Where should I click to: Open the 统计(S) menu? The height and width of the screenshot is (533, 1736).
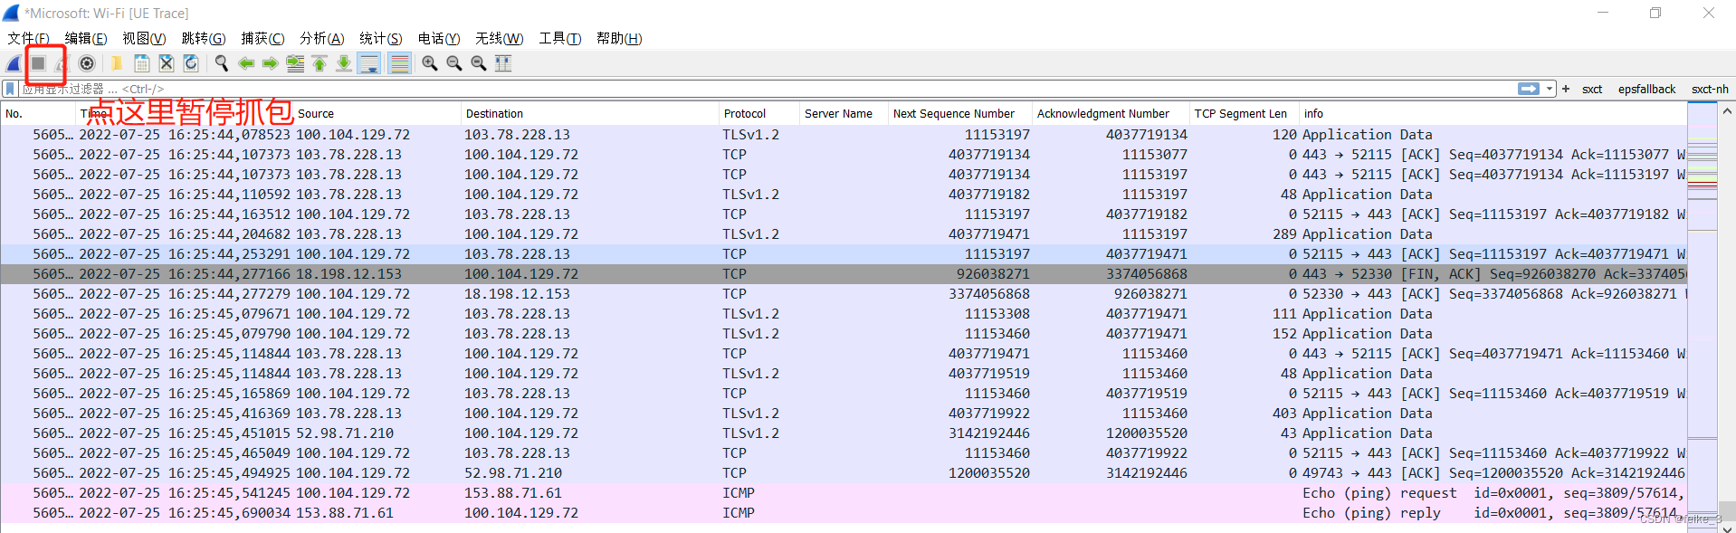381,38
